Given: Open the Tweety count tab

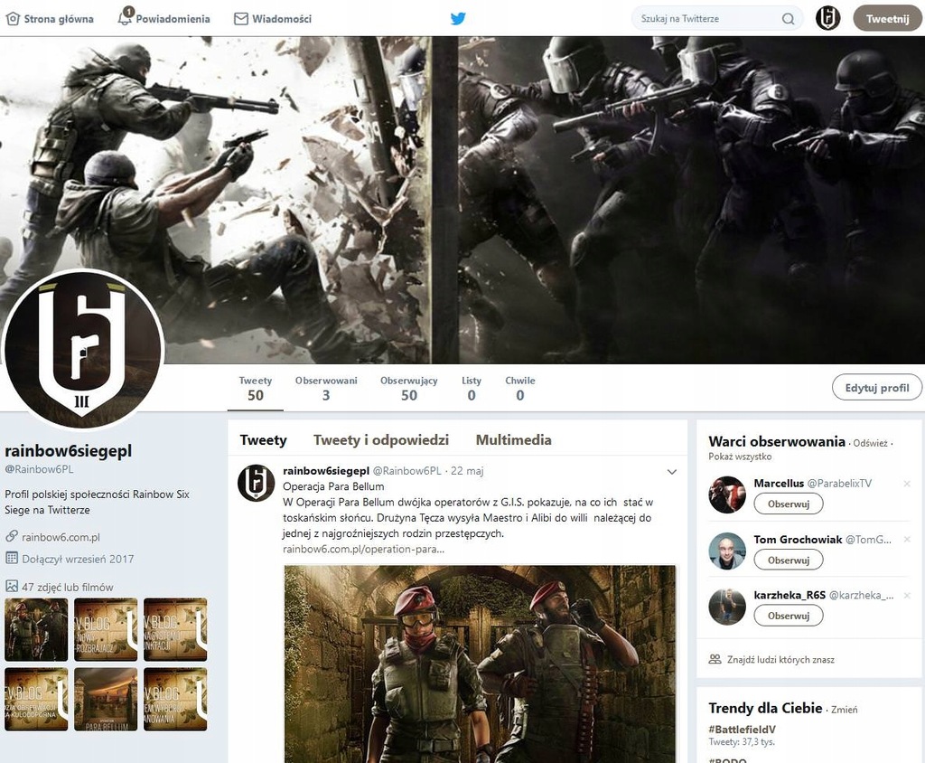Looking at the screenshot, I should click(x=256, y=389).
